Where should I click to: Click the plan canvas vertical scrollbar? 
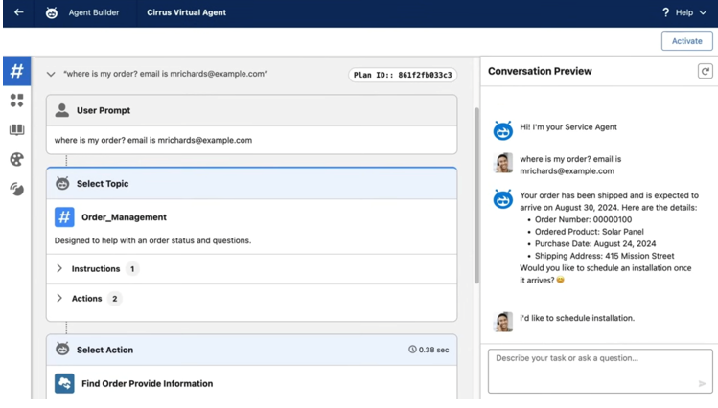point(475,192)
